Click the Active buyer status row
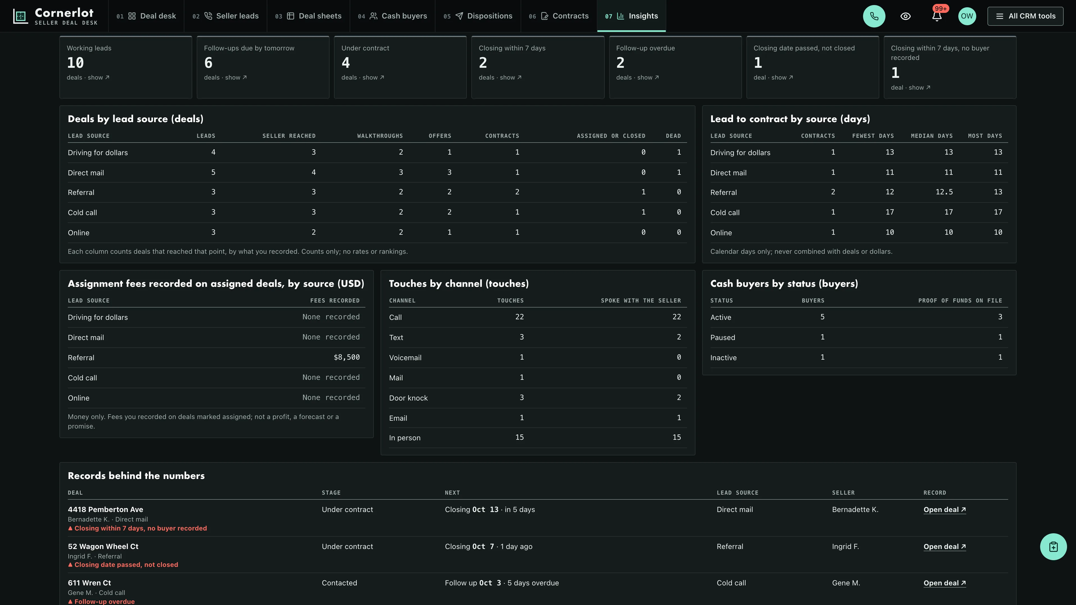Viewport: 1076px width, 605px height. tap(859, 317)
